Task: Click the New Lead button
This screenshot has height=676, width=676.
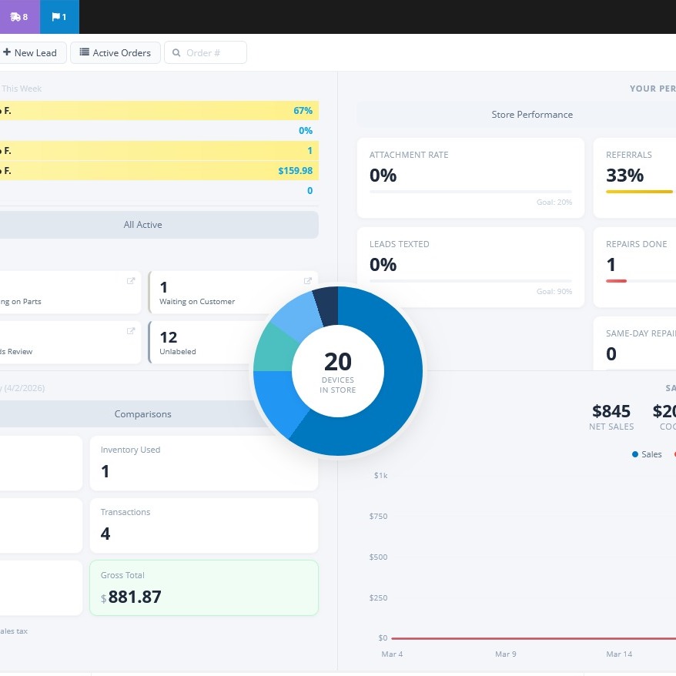Action: tap(29, 52)
